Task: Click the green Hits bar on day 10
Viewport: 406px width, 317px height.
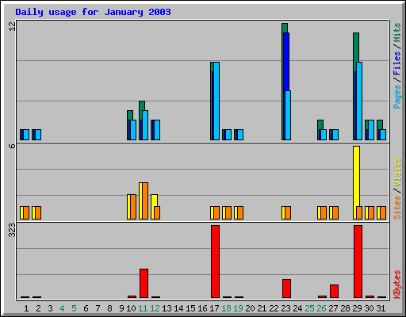Action: click(x=130, y=115)
